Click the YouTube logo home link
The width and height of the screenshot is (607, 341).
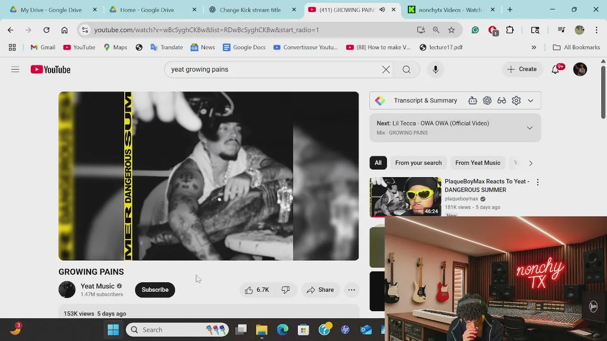point(50,70)
